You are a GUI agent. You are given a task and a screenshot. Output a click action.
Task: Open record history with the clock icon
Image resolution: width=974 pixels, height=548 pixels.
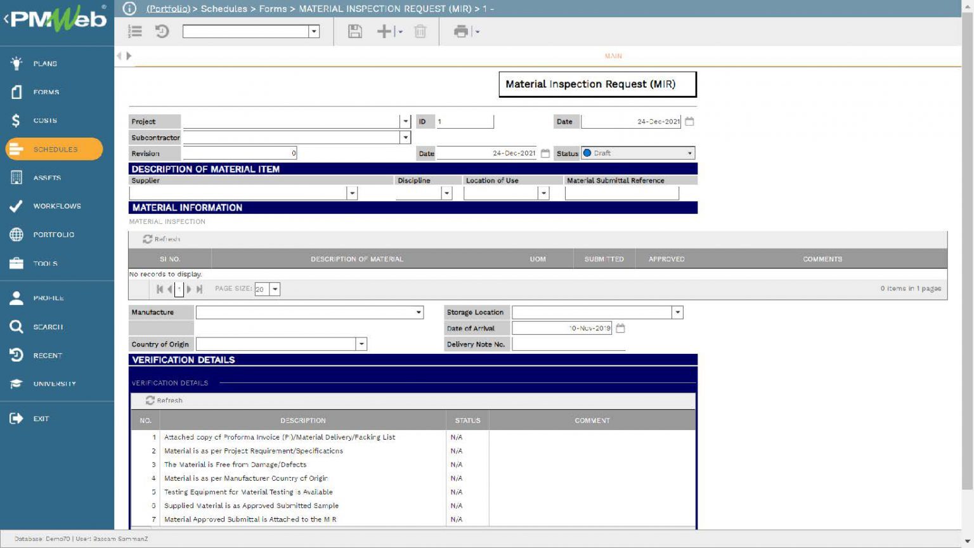tap(162, 31)
